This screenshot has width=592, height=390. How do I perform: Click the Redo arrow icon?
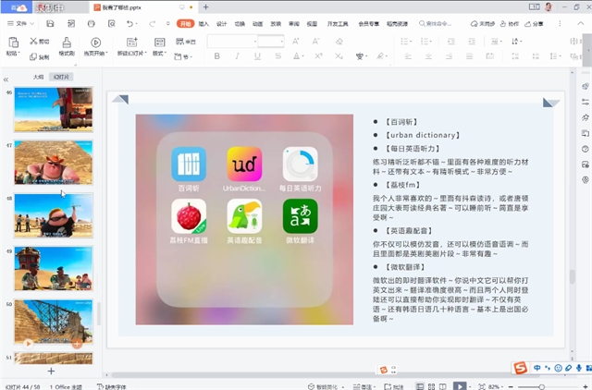(152, 24)
